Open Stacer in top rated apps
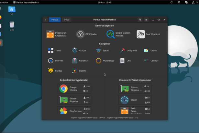199x133 pixels. coord(135,100)
